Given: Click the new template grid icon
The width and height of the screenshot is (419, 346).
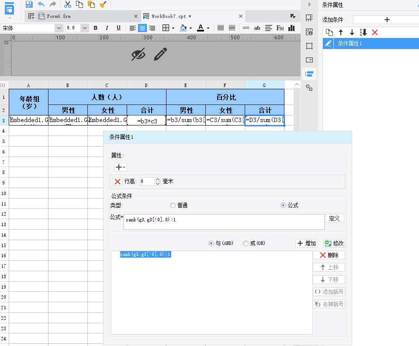Looking at the screenshot, I should [x=31, y=16].
